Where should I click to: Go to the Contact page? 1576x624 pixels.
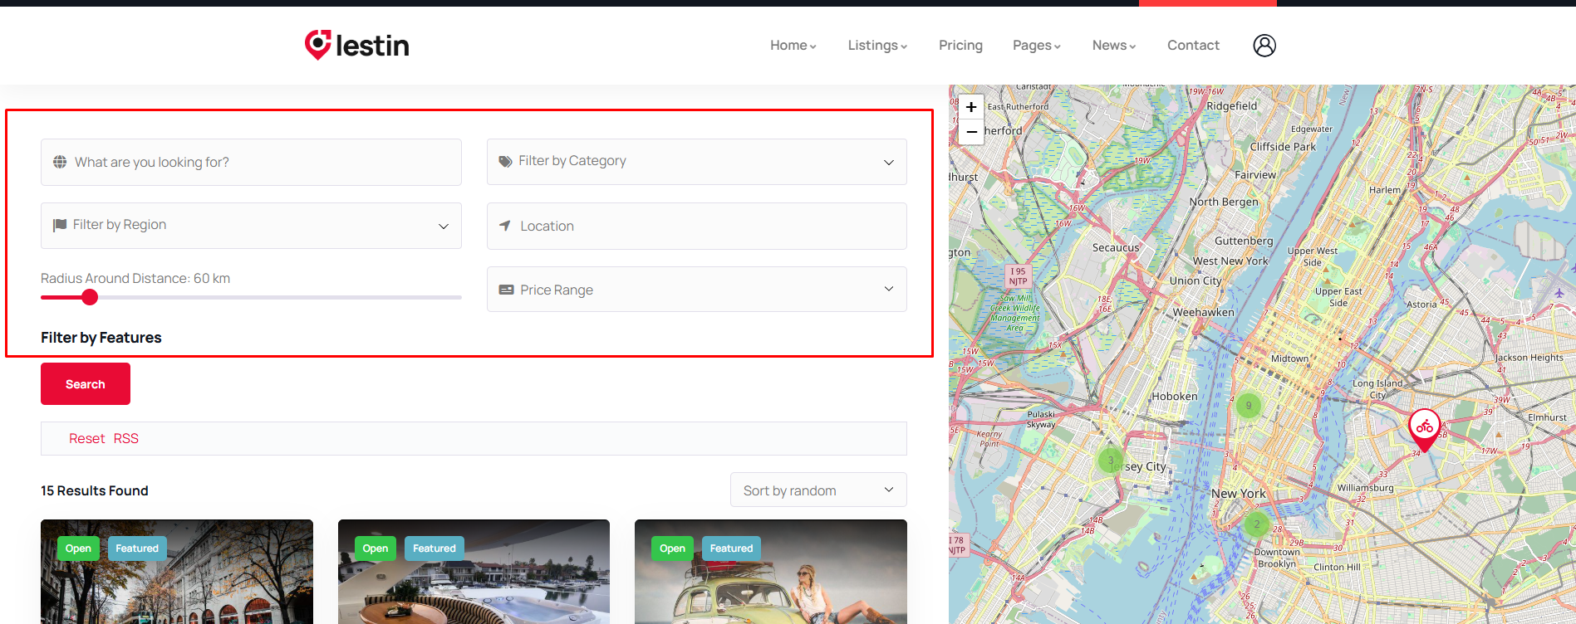coord(1193,46)
